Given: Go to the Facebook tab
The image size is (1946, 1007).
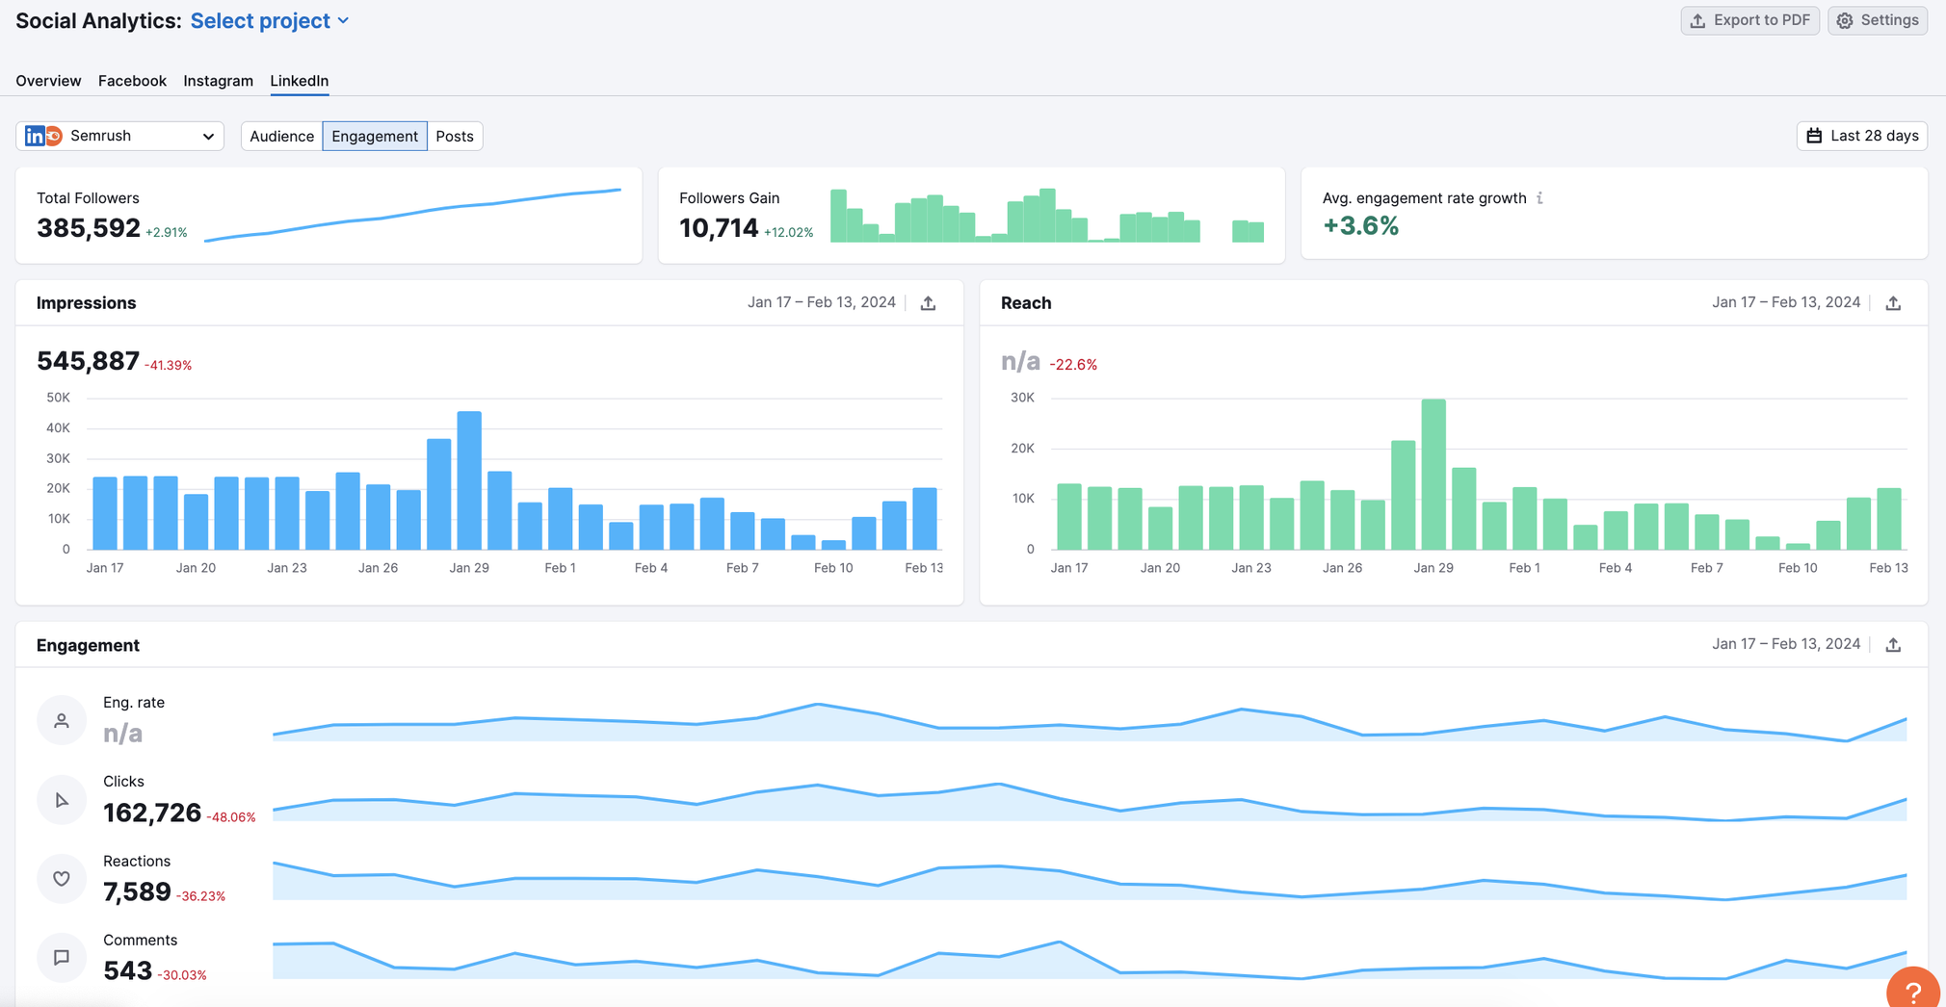Looking at the screenshot, I should [x=132, y=81].
